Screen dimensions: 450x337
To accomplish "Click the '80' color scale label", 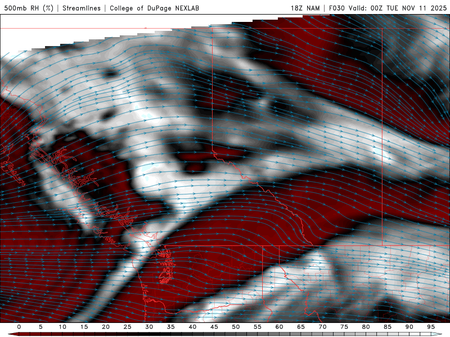I will coord(366,327).
